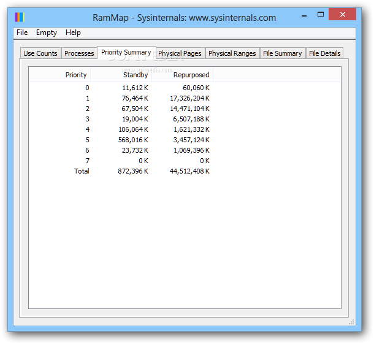Select Repurposed value 3,457,124 K

pyautogui.click(x=191, y=140)
